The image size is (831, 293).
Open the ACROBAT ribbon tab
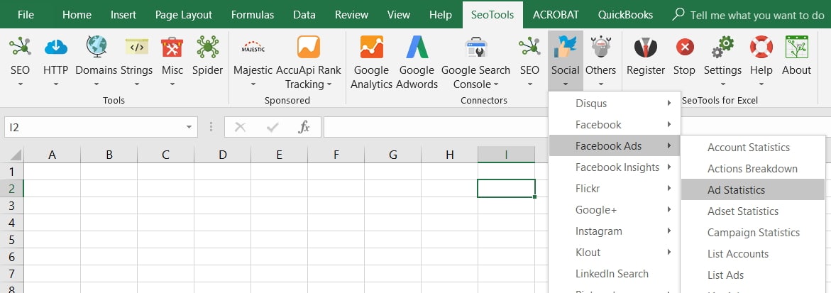click(x=556, y=15)
